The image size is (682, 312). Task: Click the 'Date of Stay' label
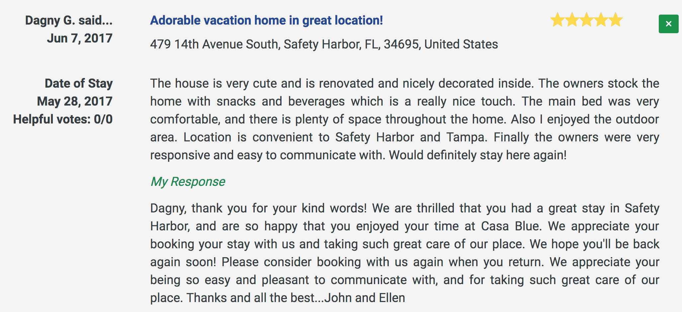click(79, 83)
